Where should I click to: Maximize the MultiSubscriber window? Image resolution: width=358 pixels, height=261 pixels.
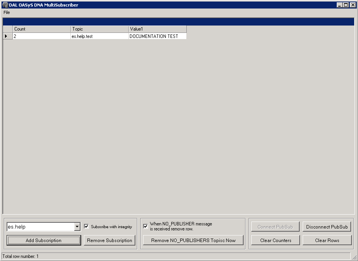pos(346,5)
